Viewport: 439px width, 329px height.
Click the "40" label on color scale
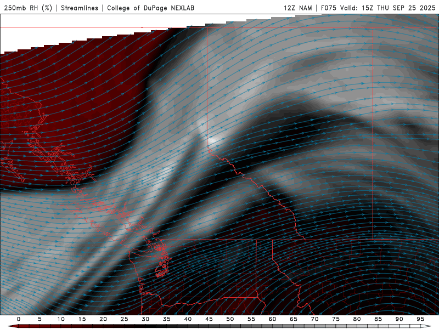(x=188, y=319)
